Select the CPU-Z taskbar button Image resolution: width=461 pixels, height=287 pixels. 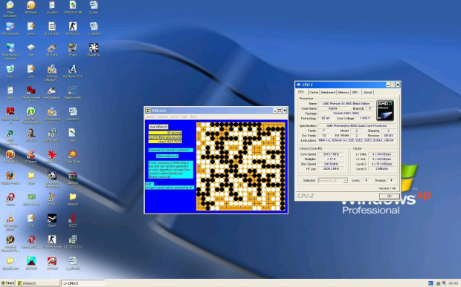(83, 283)
